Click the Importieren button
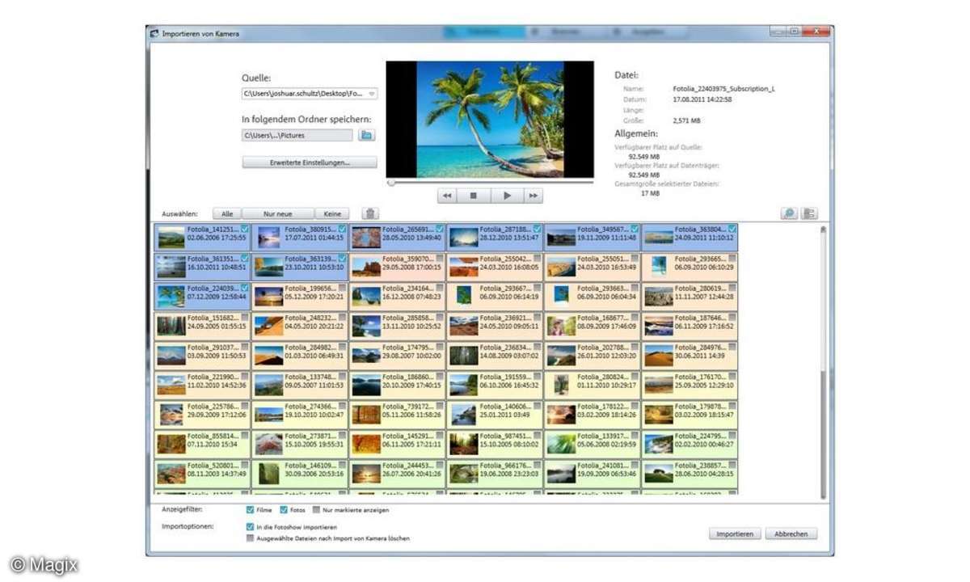The width and height of the screenshot is (970, 582). pos(735,534)
